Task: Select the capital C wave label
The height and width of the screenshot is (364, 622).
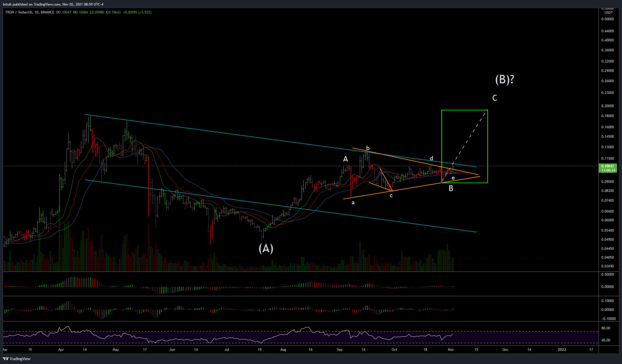Action: coord(495,98)
